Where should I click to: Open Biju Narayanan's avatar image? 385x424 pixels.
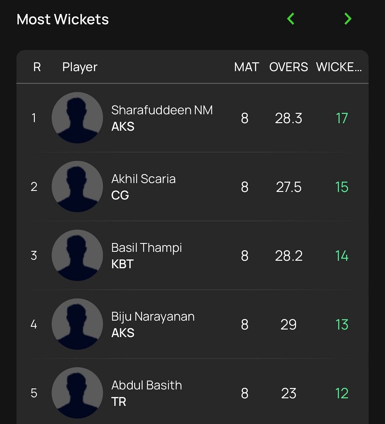77,324
